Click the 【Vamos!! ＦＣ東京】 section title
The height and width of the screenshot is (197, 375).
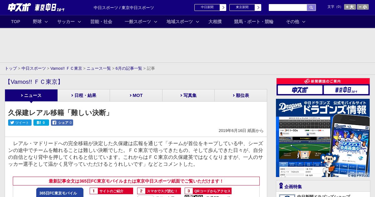tap(34, 82)
